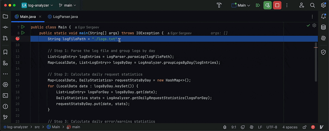Open the Project folder tool window

pyautogui.click(x=5, y=16)
